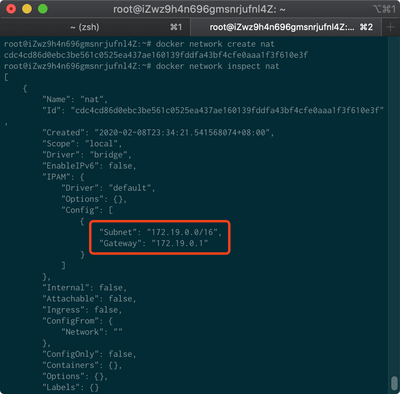Open a new tab with the plus button

tap(390, 27)
